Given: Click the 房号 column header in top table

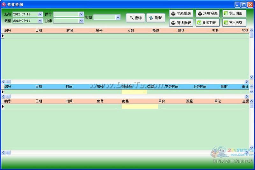Looking at the screenshot, I should (99, 31).
